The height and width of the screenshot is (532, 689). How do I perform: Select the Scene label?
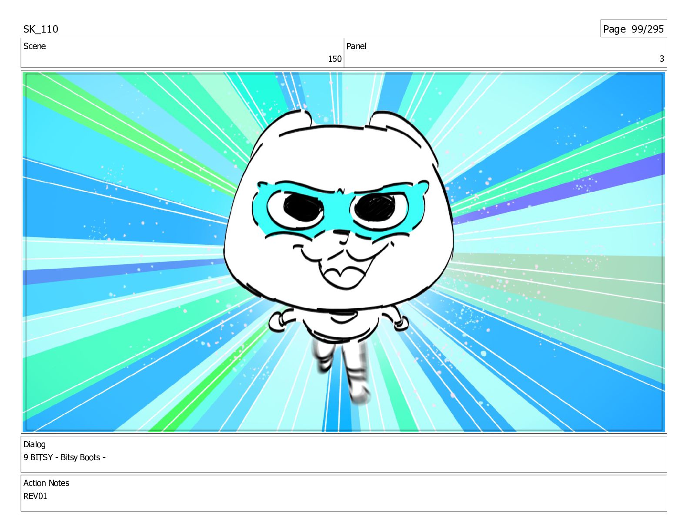tap(34, 46)
